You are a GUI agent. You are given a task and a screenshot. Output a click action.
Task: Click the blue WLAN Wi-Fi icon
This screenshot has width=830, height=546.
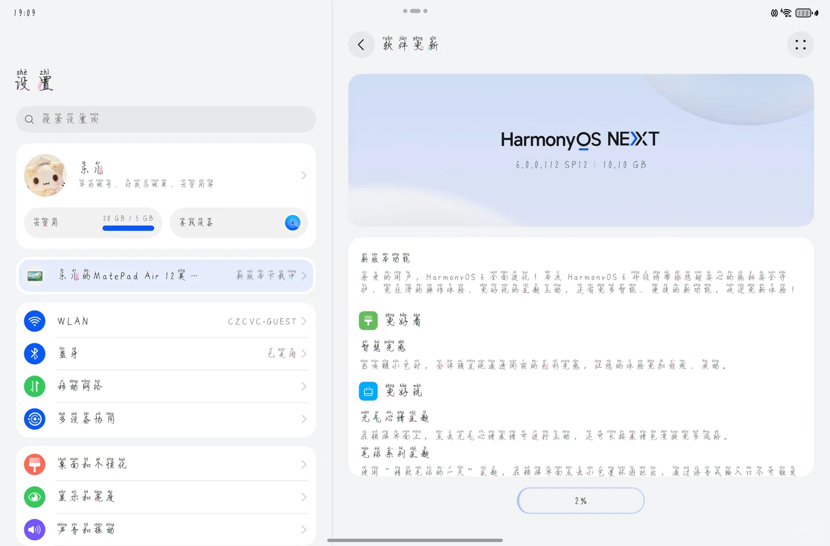(x=35, y=321)
